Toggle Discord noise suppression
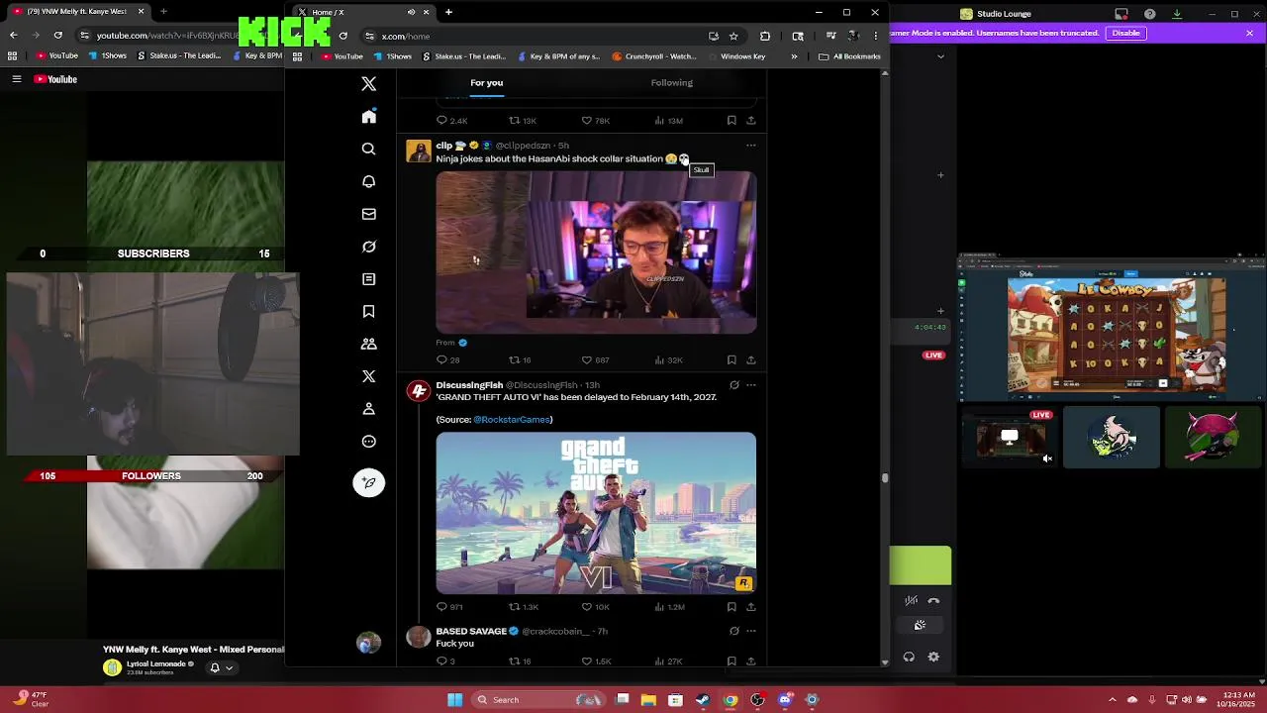Screen dimensions: 1267x713 911,600
